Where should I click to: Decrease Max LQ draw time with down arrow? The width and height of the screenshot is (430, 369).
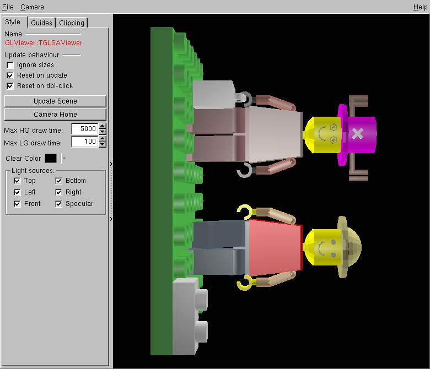tap(103, 144)
